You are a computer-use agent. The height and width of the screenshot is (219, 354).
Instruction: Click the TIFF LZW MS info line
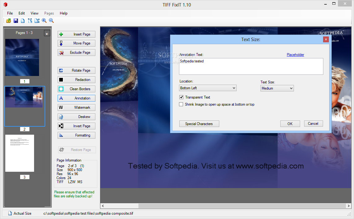[x=70, y=182]
